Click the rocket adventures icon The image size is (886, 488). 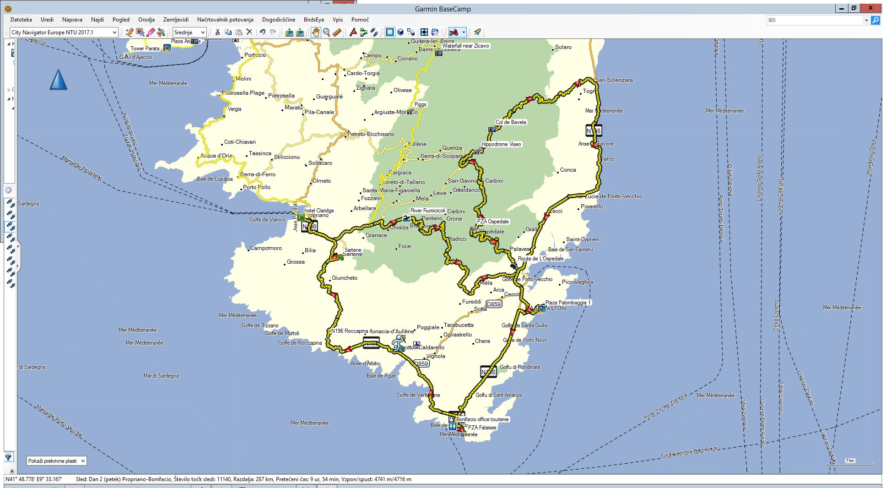[477, 32]
